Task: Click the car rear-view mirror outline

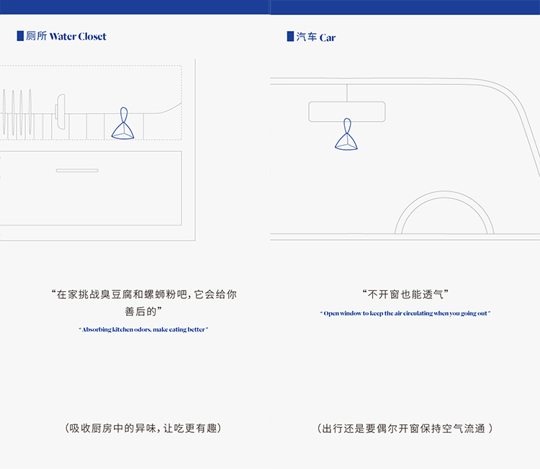Action: tap(347, 112)
